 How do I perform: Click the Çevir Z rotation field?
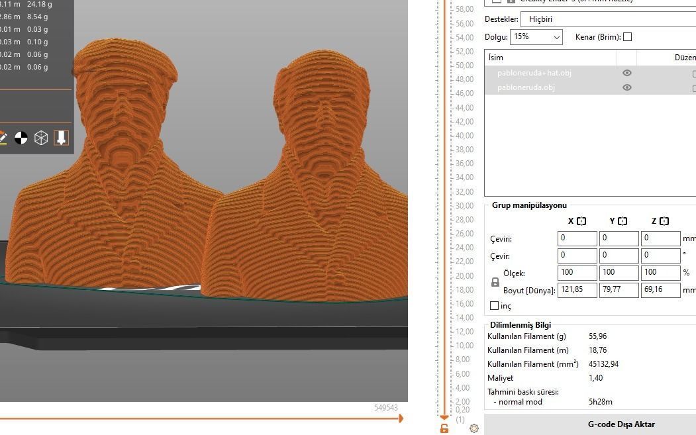click(660, 256)
